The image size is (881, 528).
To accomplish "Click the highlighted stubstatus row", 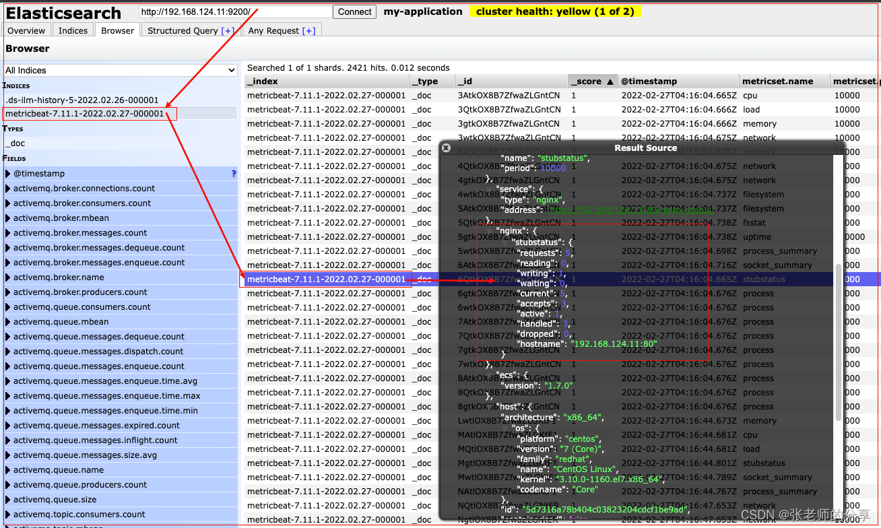I will (x=562, y=279).
